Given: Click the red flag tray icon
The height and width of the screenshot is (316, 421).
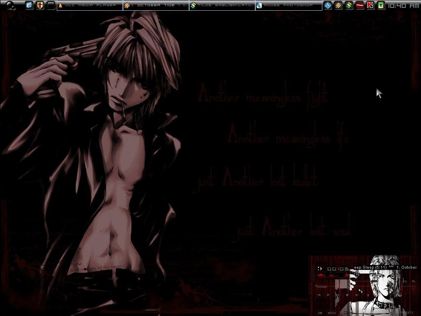Looking at the screenshot, I should point(360,5).
